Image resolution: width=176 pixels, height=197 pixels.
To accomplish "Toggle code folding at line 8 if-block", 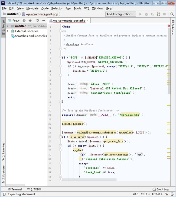I will pyautogui.click(x=60, y=58).
